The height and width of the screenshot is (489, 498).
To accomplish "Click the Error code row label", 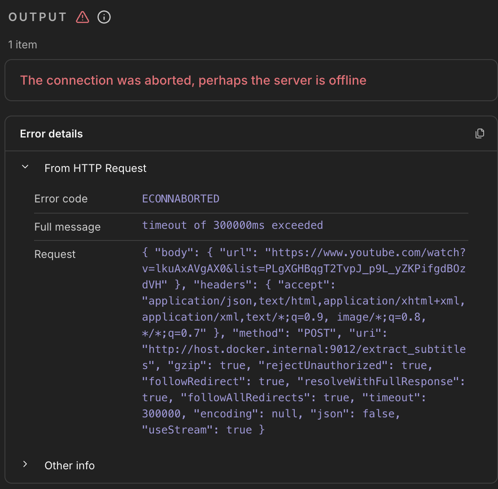I will pyautogui.click(x=61, y=199).
